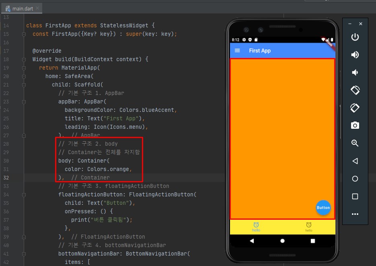Collapse the fold marker beside 'const FirstApp' line
The height and width of the screenshot is (266, 376).
pos(24,34)
